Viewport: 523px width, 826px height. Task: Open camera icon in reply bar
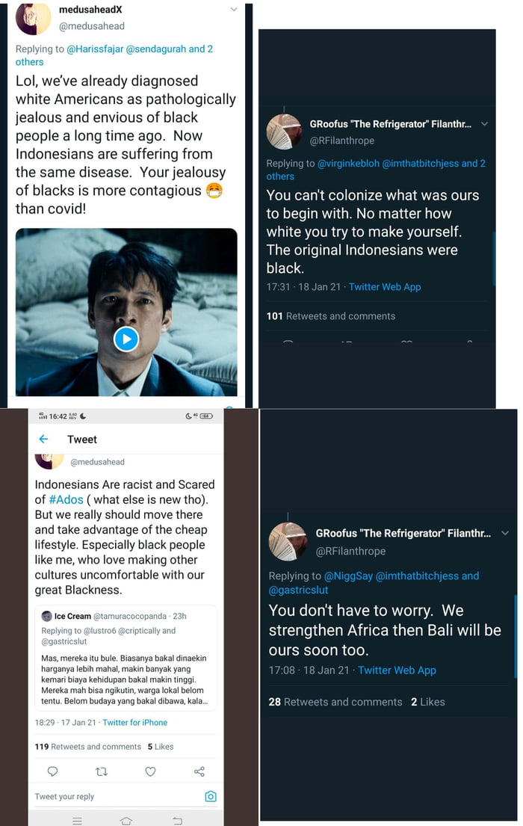click(x=211, y=797)
